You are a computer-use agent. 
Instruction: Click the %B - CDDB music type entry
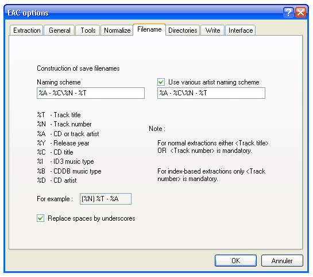(69, 171)
